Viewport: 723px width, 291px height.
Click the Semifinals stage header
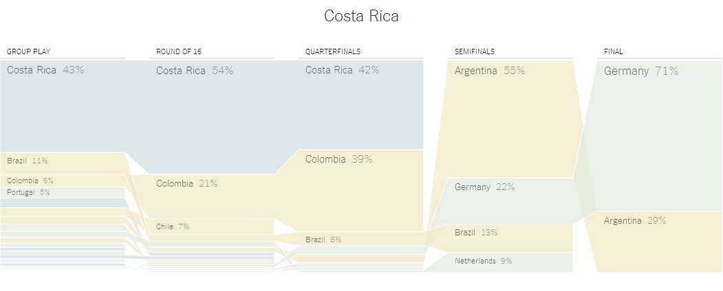475,51
